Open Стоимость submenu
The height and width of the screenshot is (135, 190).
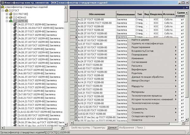153,113
